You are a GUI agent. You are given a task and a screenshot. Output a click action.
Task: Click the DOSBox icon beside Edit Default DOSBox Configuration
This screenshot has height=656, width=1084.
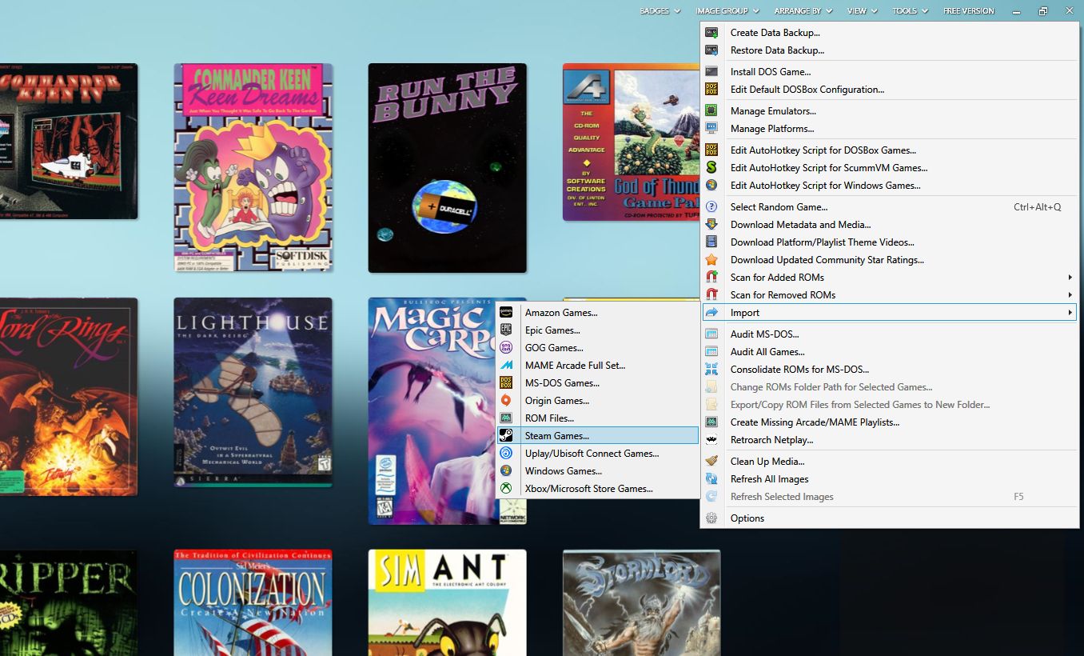(711, 90)
